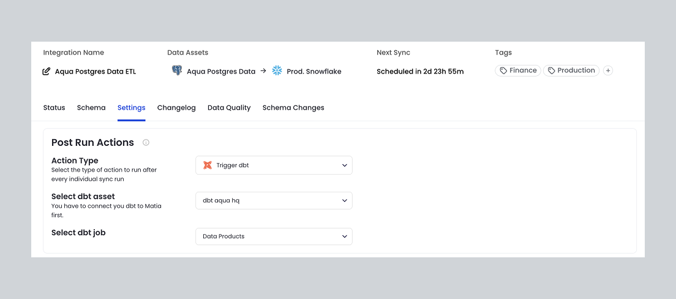Viewport: 676px width, 299px height.
Task: Add a new tag with the plus button
Action: pyautogui.click(x=607, y=71)
